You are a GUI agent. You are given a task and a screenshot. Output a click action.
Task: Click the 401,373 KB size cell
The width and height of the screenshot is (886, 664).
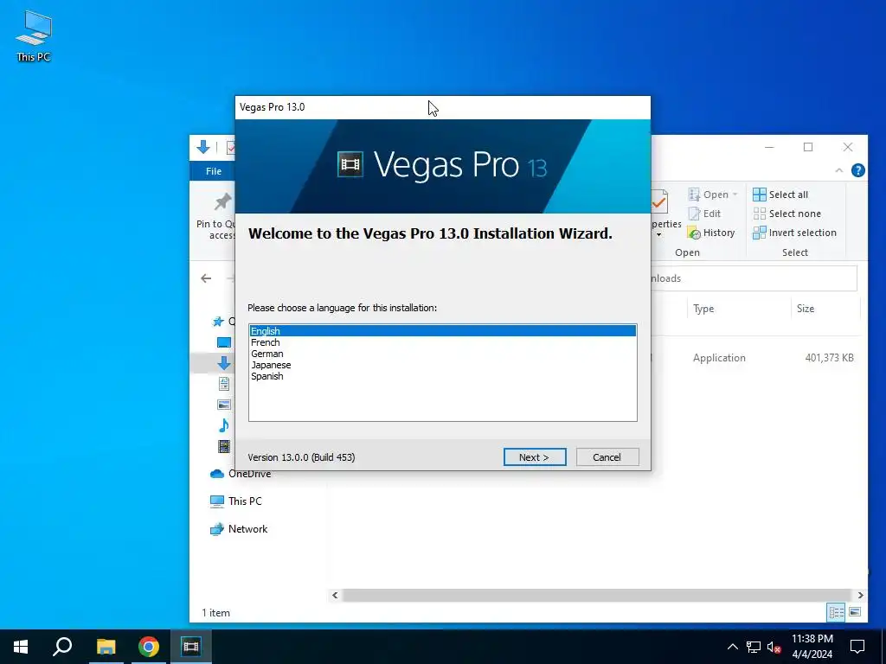(x=829, y=358)
